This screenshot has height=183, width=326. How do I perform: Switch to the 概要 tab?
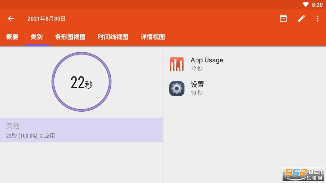(12, 37)
